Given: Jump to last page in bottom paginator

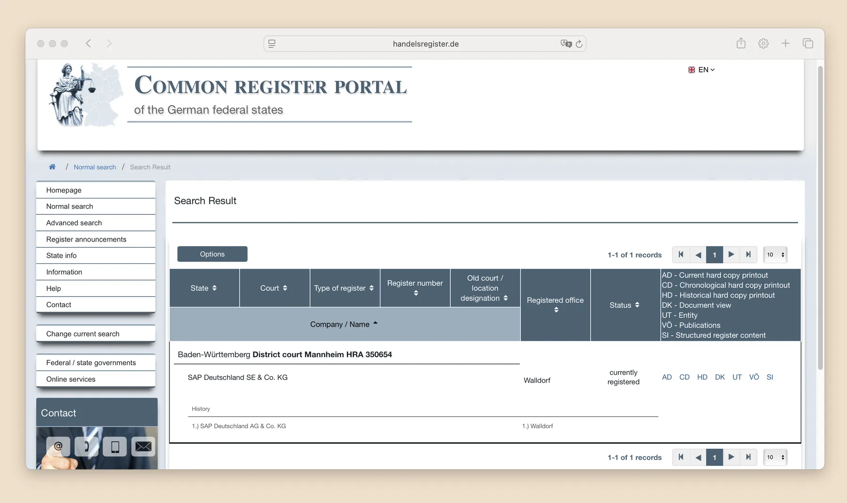Looking at the screenshot, I should [x=748, y=457].
